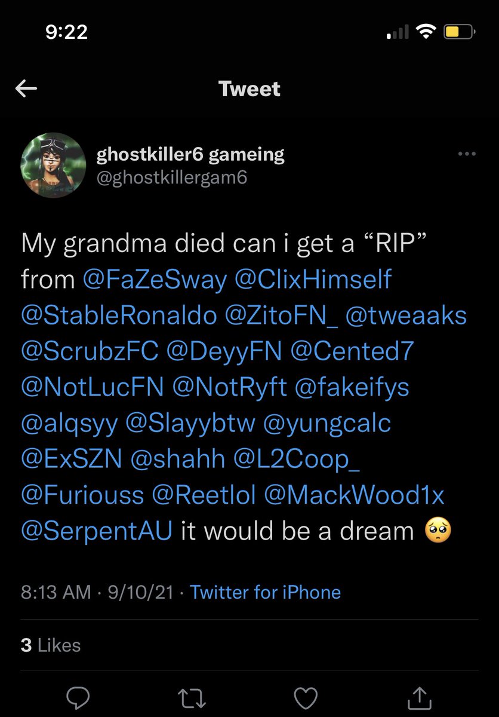The height and width of the screenshot is (717, 499).
Task: Like the tweet with the heart icon
Action: coord(306,696)
